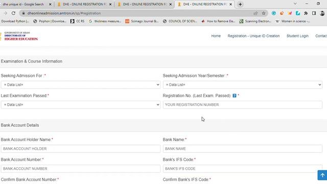The image size is (327, 184).
Task: Click the Bank's IFS Code field
Action: pyautogui.click(x=243, y=169)
